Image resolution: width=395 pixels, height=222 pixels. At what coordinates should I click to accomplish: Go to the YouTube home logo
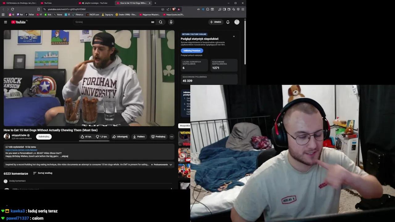pyautogui.click(x=19, y=22)
